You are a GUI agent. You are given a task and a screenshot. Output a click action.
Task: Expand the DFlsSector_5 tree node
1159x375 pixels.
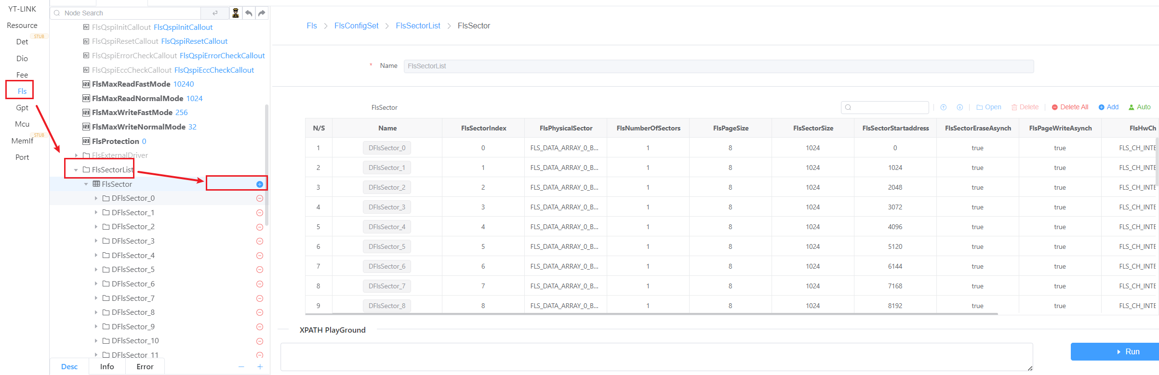click(x=96, y=270)
